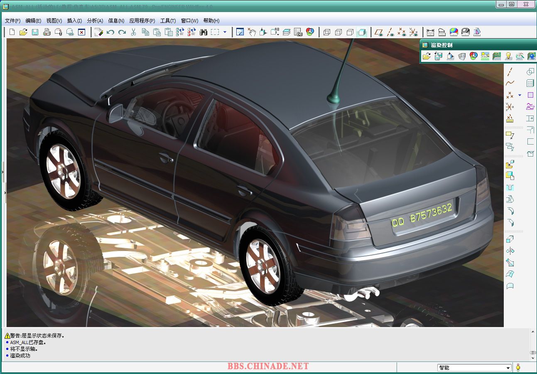Screen dimensions: 537x374
Task: Expand the selection box toolbar dropdown arrow
Action: click(225, 32)
